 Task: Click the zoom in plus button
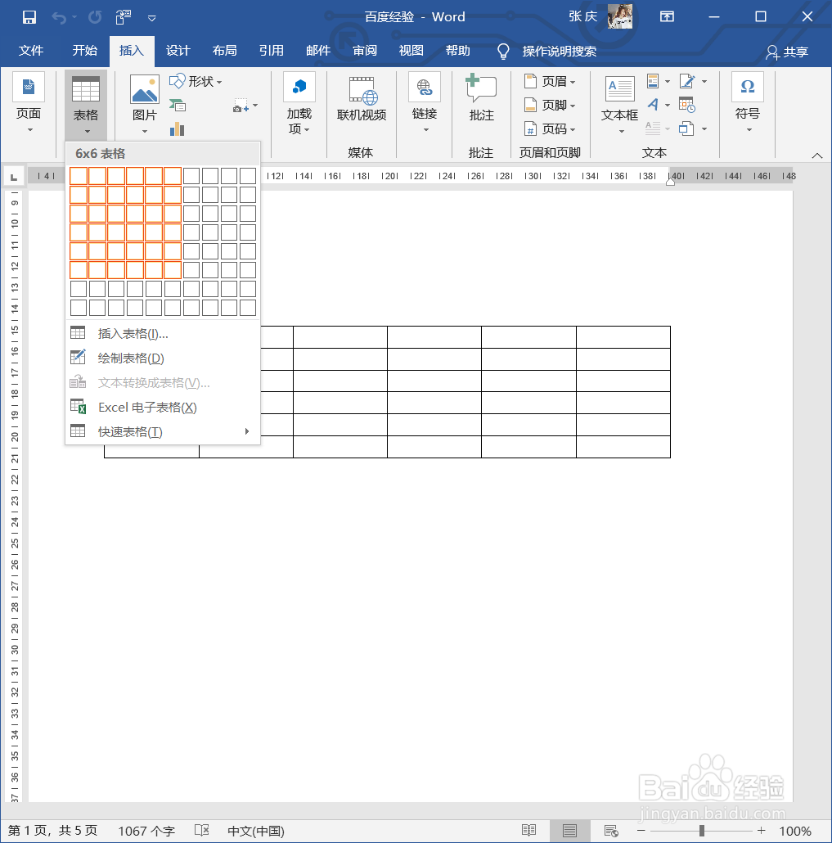coord(761,831)
